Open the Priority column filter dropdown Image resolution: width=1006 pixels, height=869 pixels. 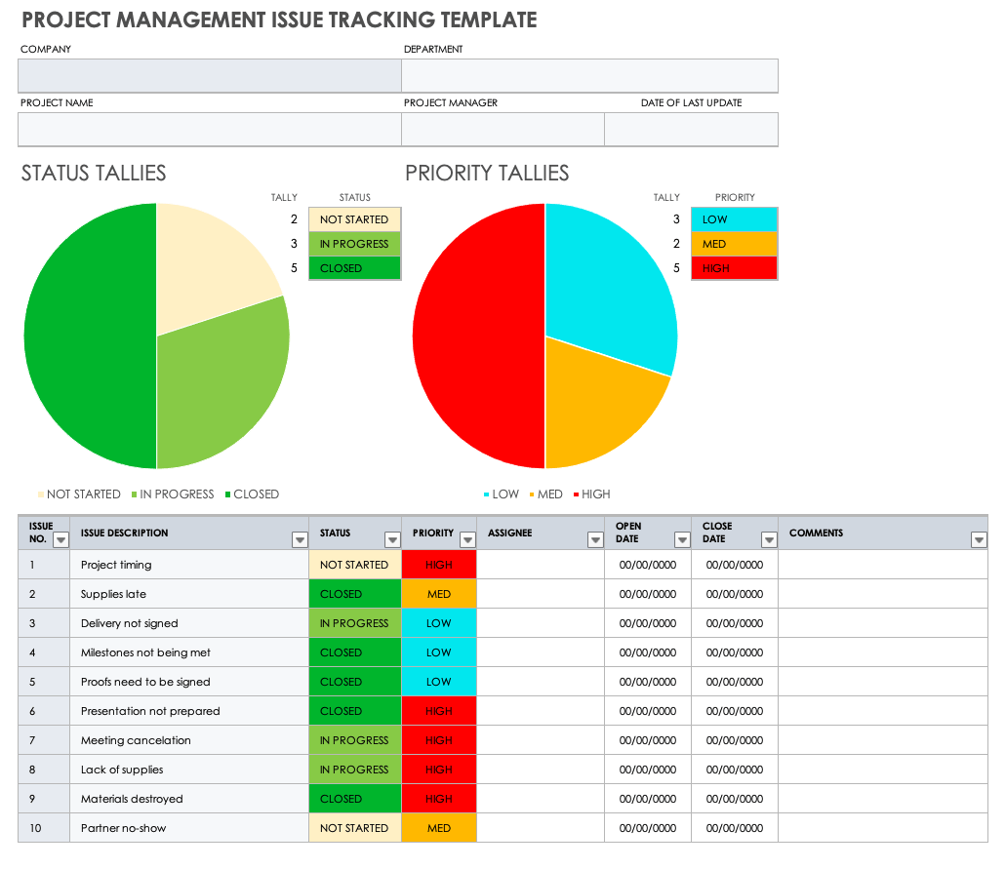click(x=467, y=539)
